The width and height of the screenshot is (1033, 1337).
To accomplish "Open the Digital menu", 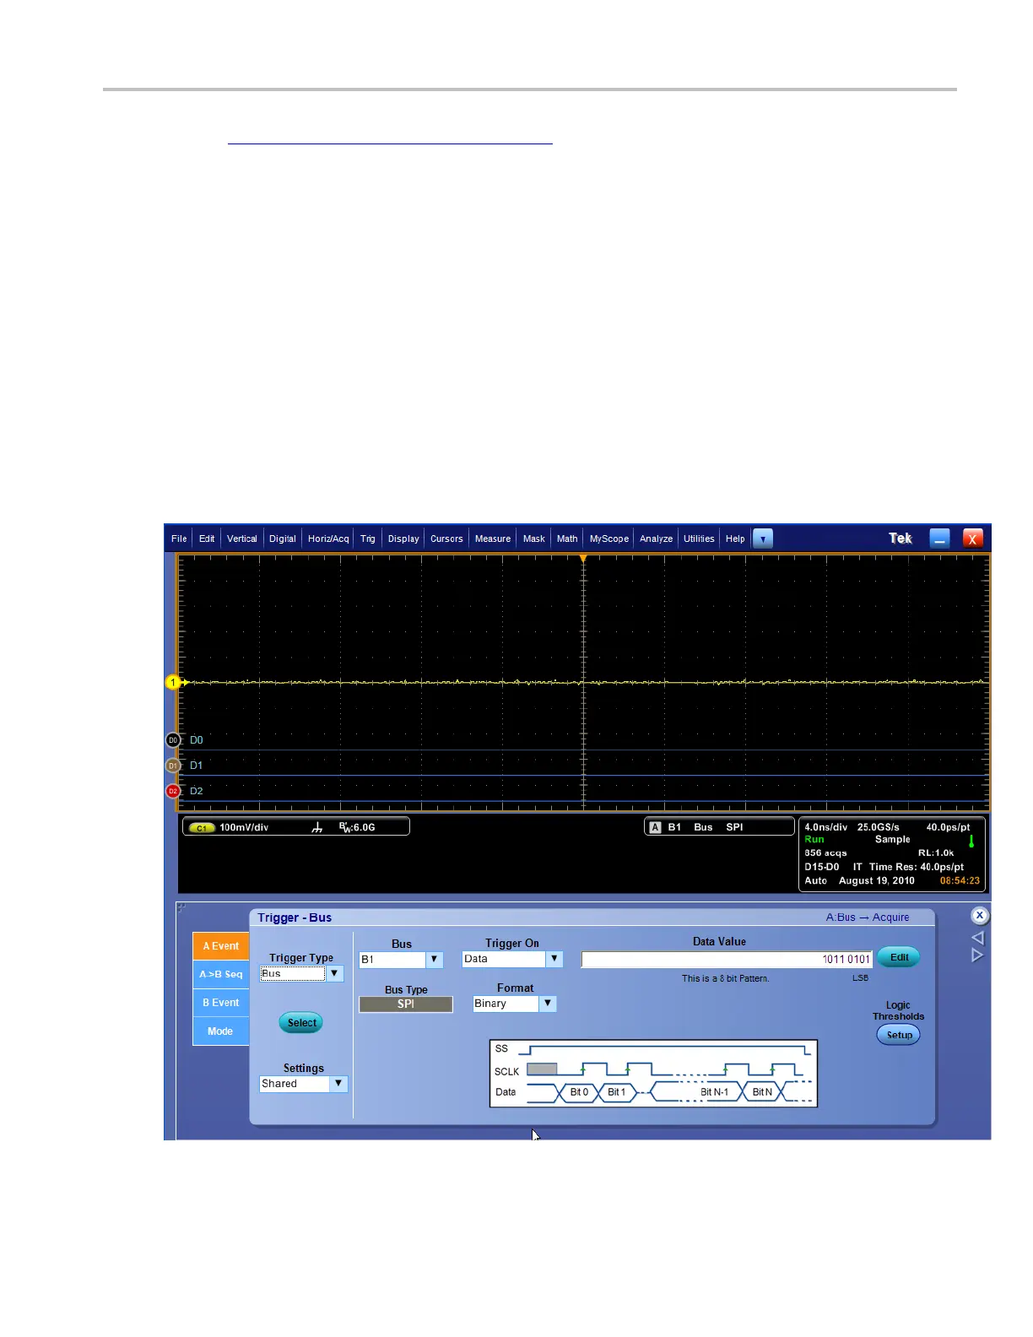I will click(283, 539).
